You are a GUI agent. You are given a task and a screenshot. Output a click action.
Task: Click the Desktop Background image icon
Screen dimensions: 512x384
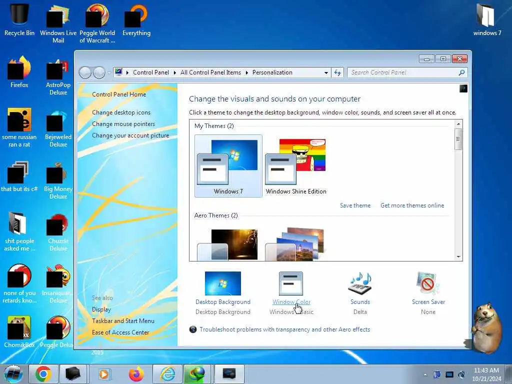pos(222,283)
